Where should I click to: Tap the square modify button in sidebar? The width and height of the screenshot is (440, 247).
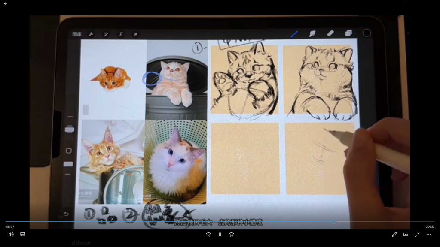coord(69,151)
